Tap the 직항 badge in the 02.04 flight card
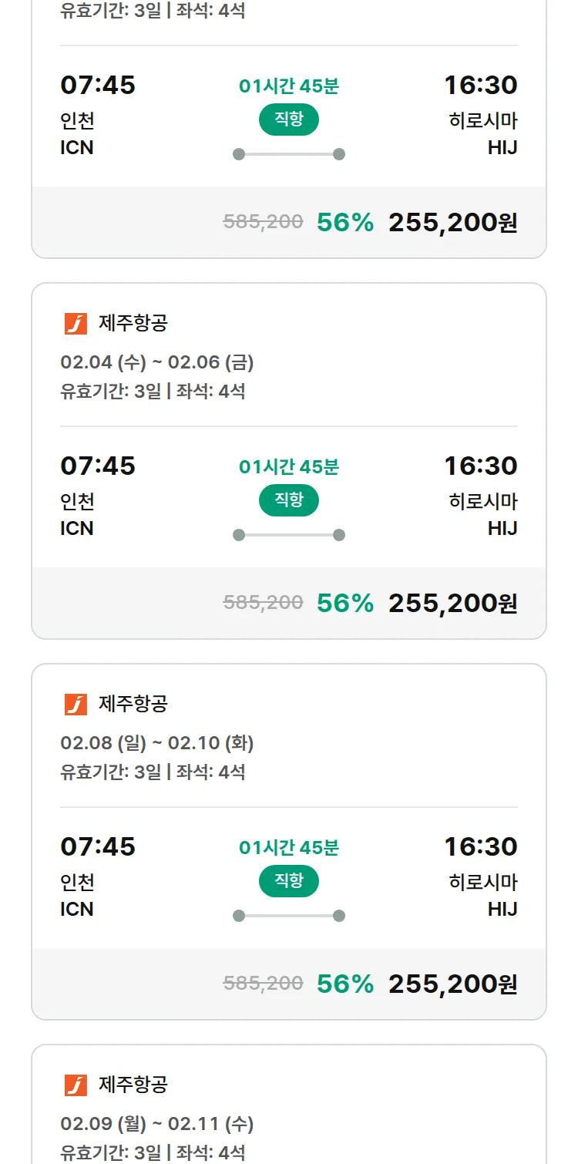This screenshot has width=578, height=1164. pyautogui.click(x=289, y=500)
